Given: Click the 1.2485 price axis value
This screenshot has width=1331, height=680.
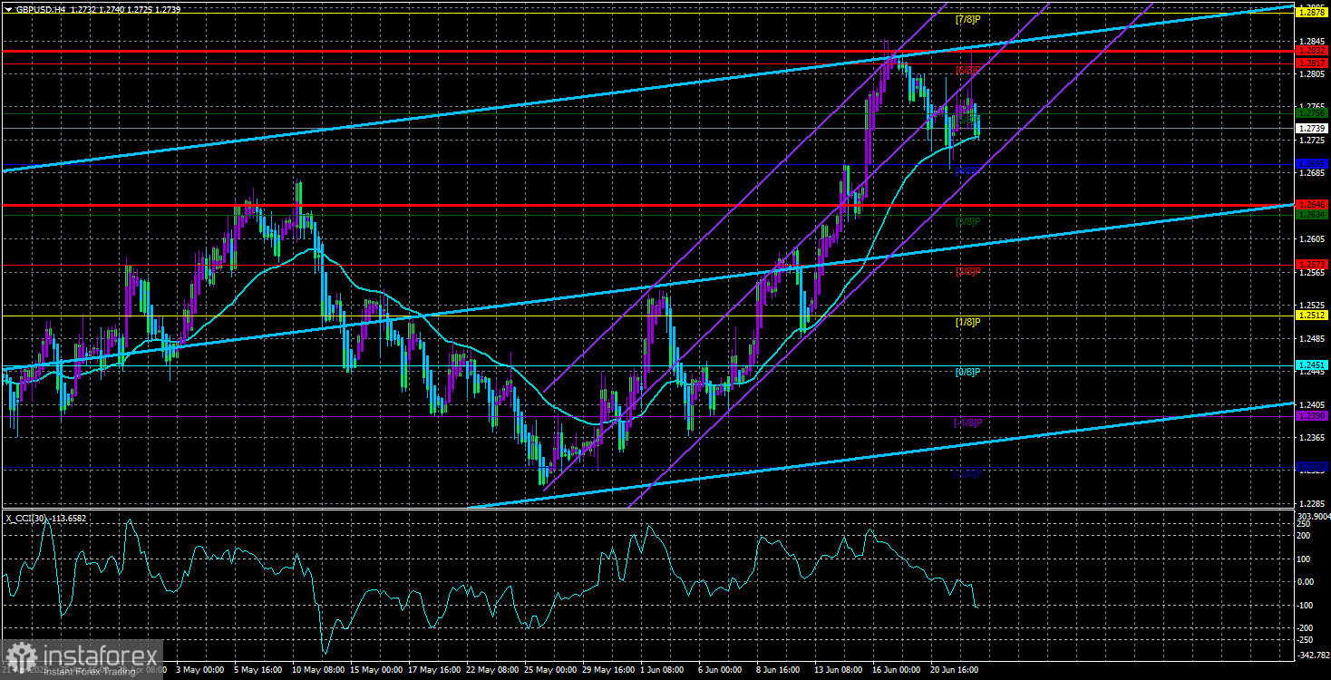Looking at the screenshot, I should click(1311, 338).
